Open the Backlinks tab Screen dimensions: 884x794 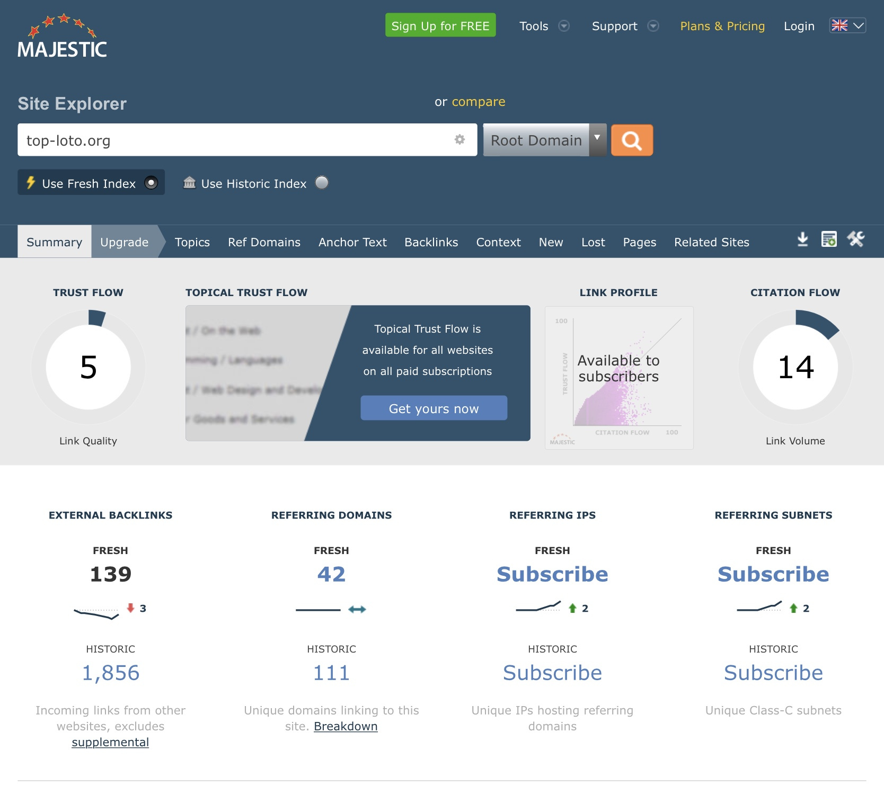point(431,242)
